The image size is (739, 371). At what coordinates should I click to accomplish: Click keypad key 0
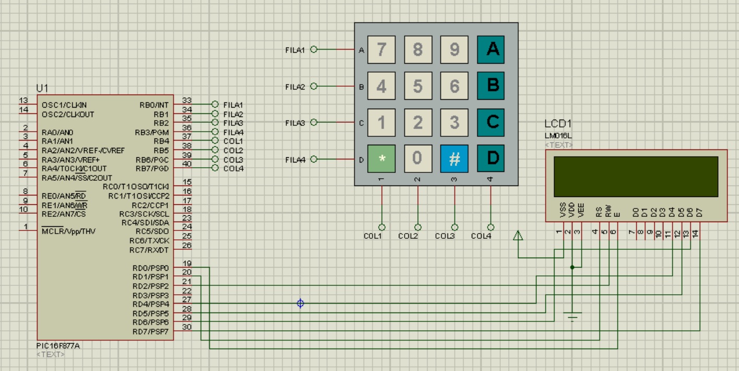pos(418,159)
